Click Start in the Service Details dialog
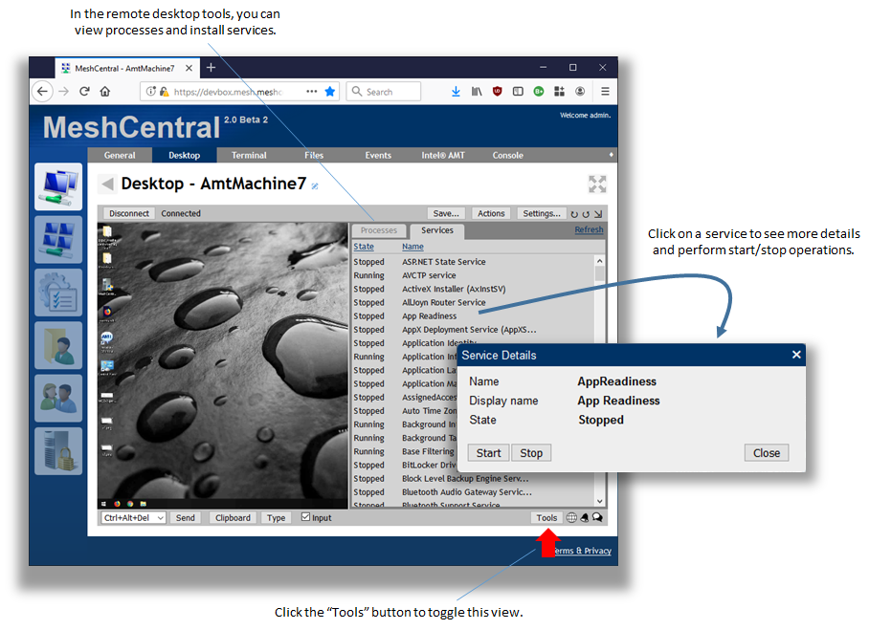 click(x=488, y=453)
